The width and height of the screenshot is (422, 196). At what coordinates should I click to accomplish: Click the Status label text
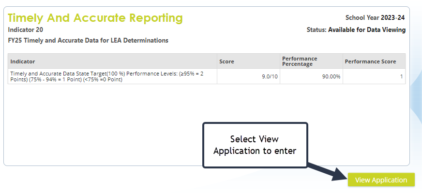(316, 30)
